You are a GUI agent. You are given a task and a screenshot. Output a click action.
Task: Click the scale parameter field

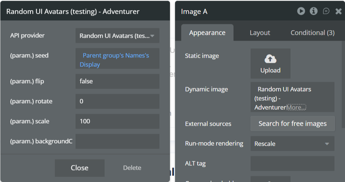click(117, 121)
